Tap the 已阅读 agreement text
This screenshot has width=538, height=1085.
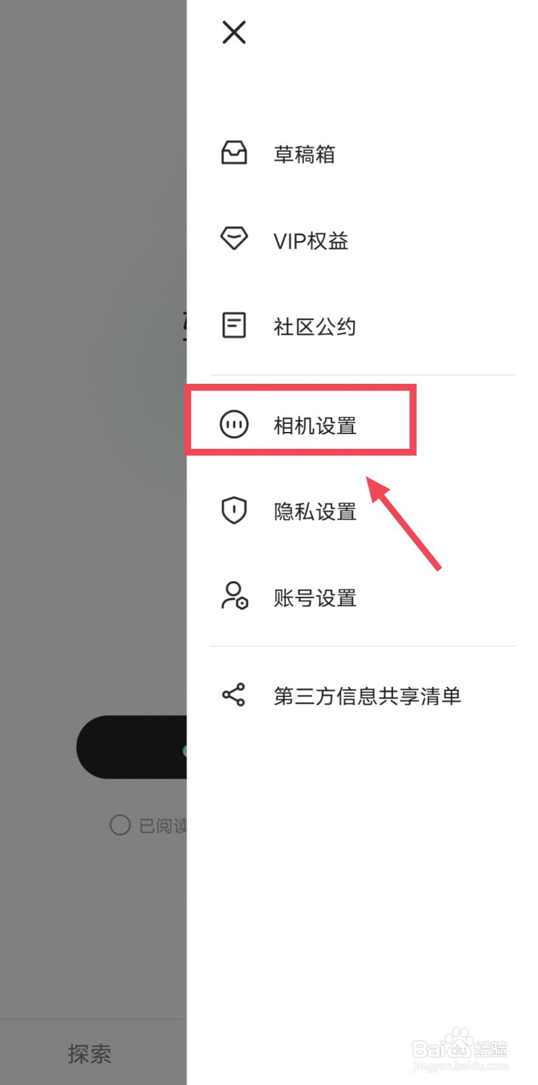click(x=163, y=825)
